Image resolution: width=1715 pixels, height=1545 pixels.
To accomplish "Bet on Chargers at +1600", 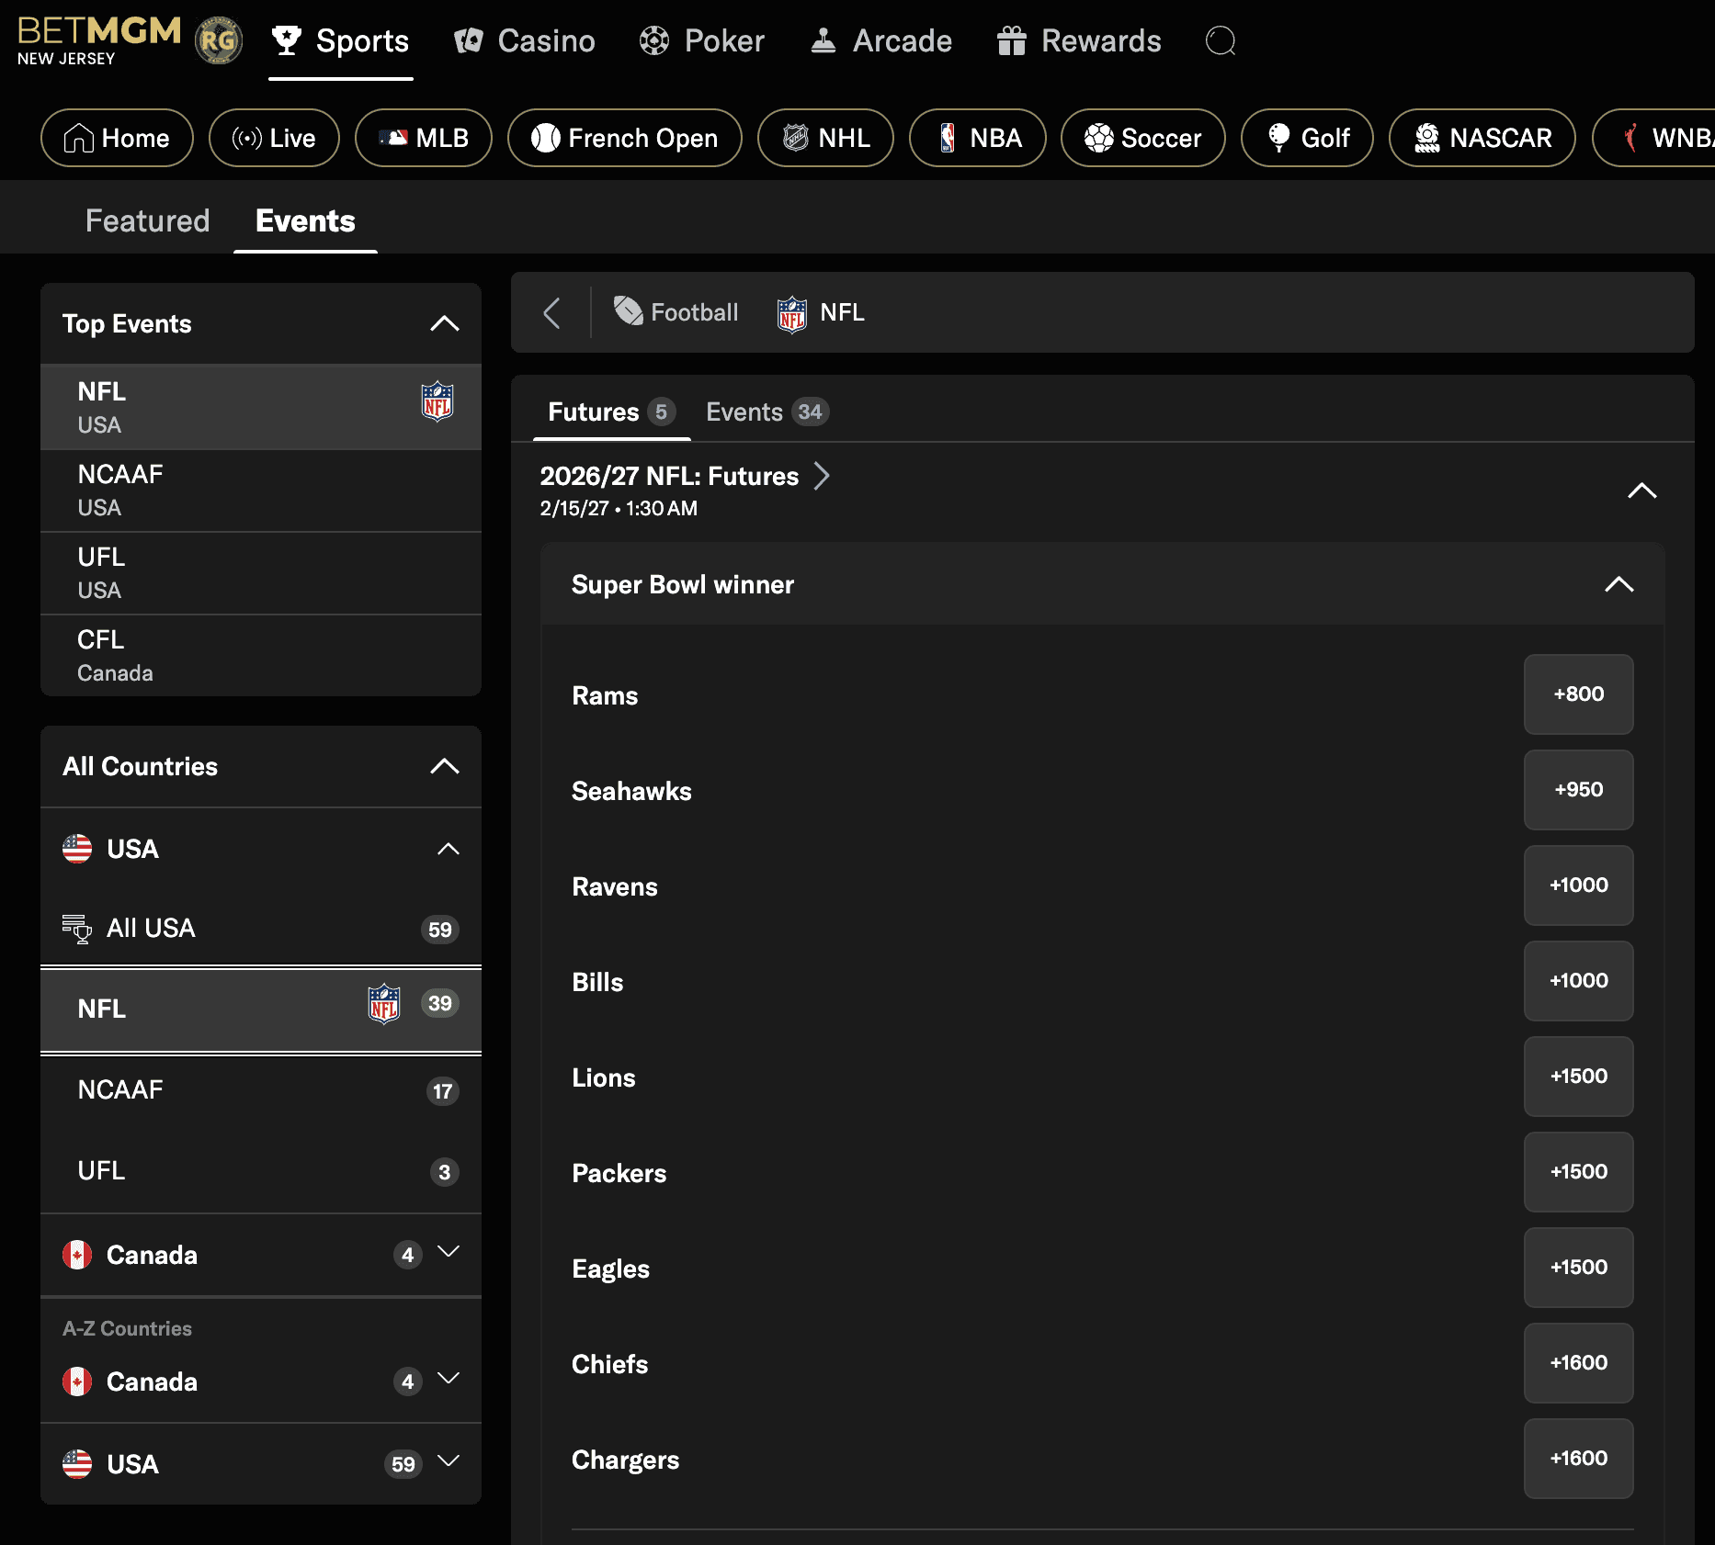I will (x=1579, y=1459).
